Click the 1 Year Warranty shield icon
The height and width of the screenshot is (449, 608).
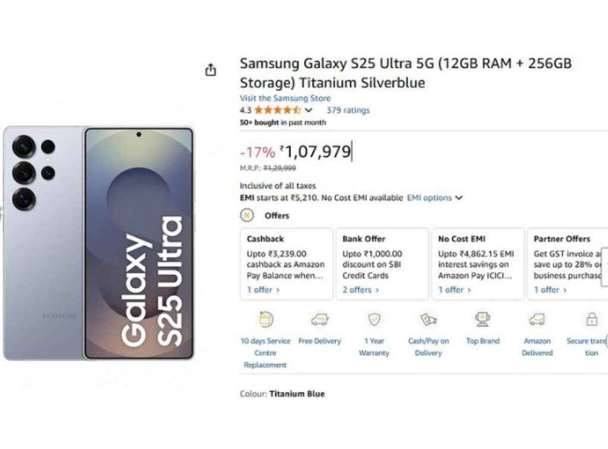tap(374, 318)
